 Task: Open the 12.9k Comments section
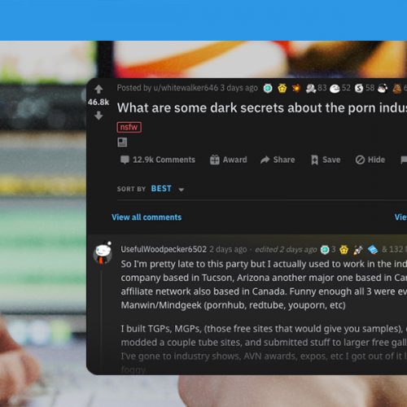158,160
